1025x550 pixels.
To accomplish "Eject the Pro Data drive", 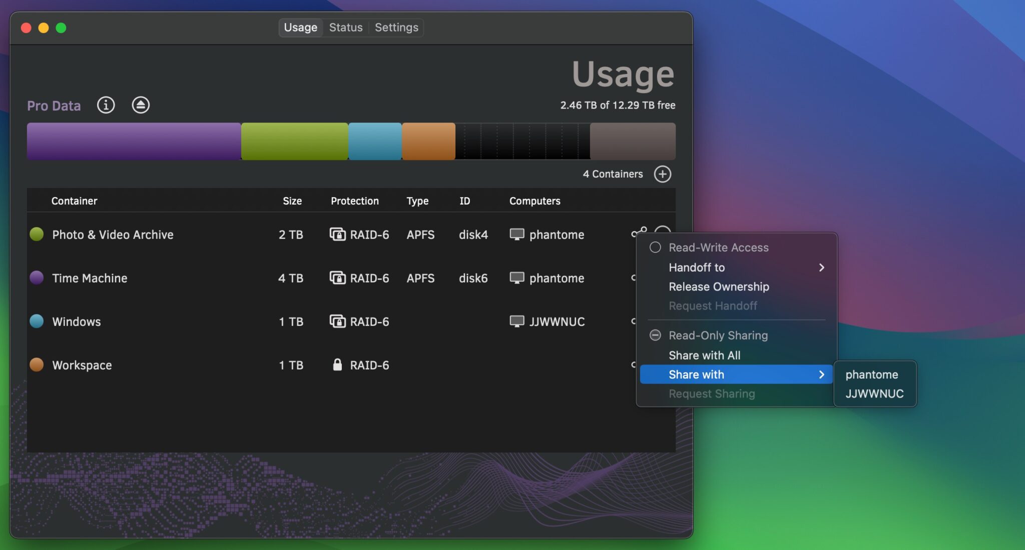I will point(140,105).
